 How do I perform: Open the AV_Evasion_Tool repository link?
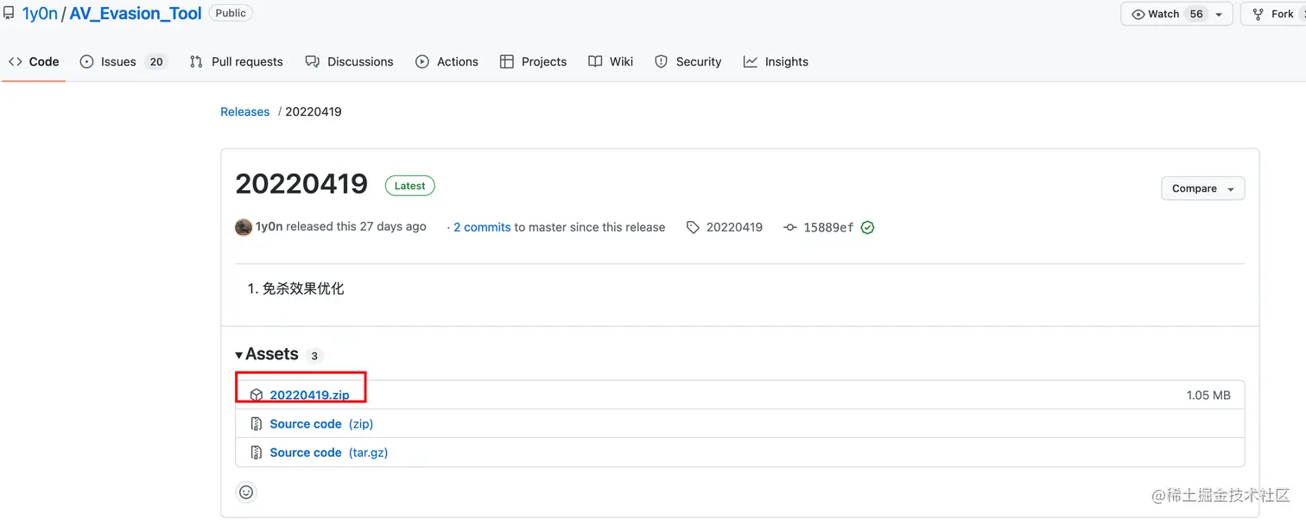136,13
